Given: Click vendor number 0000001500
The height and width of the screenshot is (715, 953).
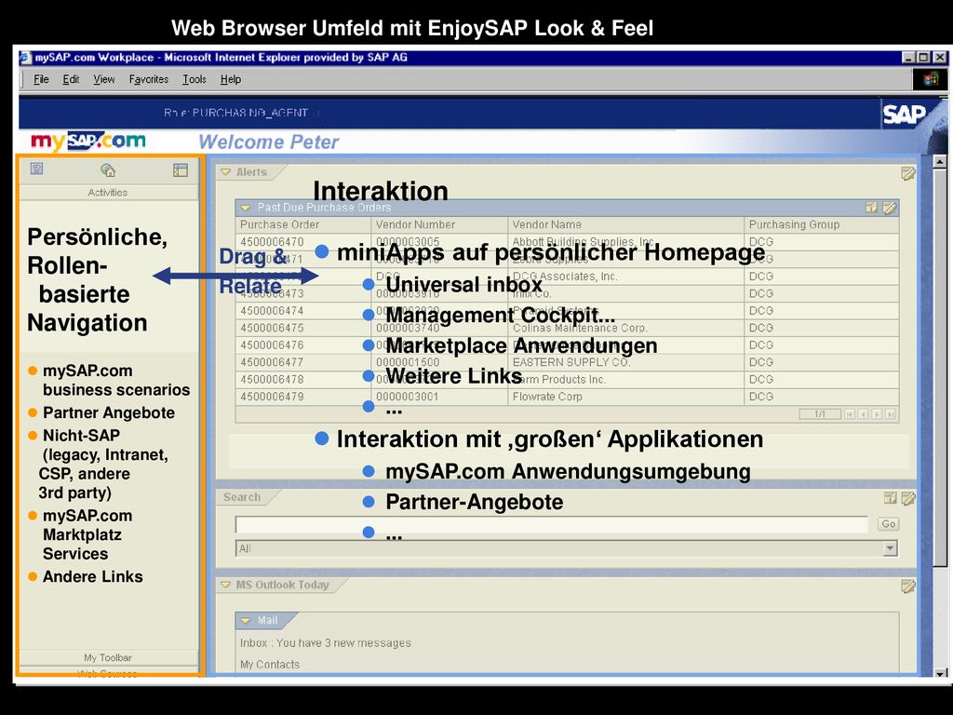Looking at the screenshot, I should (x=408, y=362).
